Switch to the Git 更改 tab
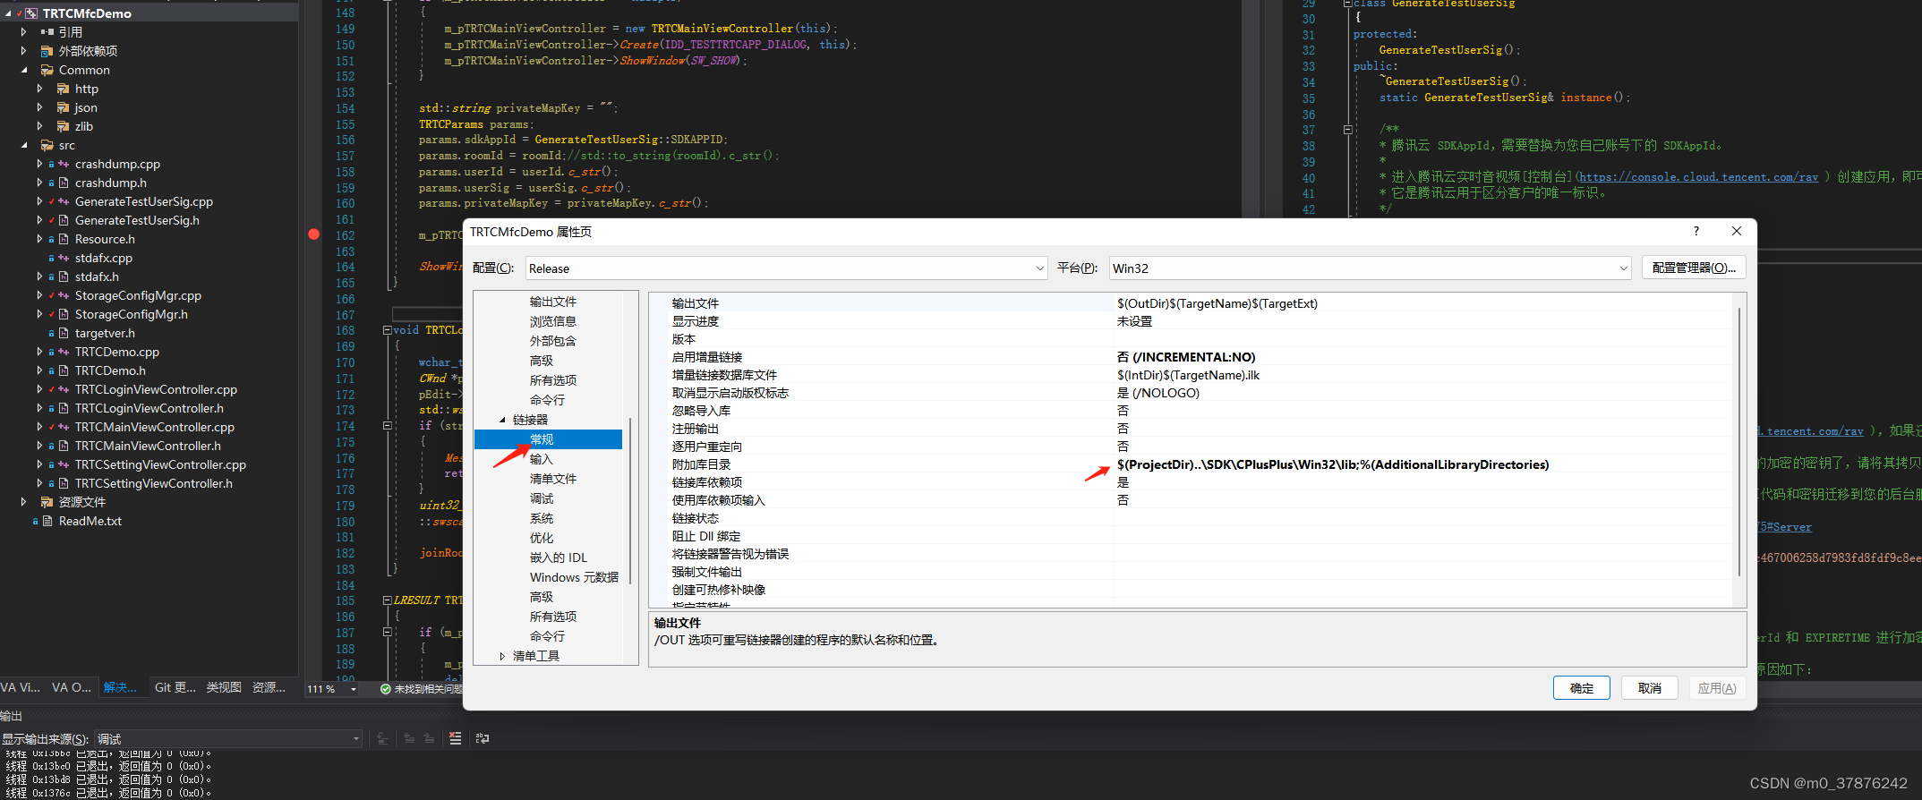 click(175, 687)
